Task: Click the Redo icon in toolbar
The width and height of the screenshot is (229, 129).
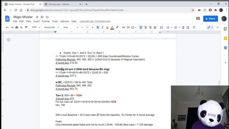Action: coord(12,27)
